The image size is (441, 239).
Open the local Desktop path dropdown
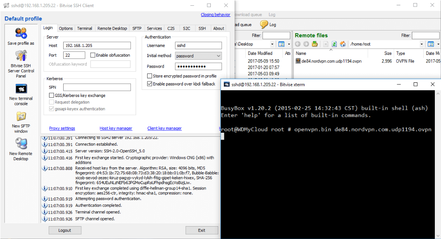(x=272, y=44)
